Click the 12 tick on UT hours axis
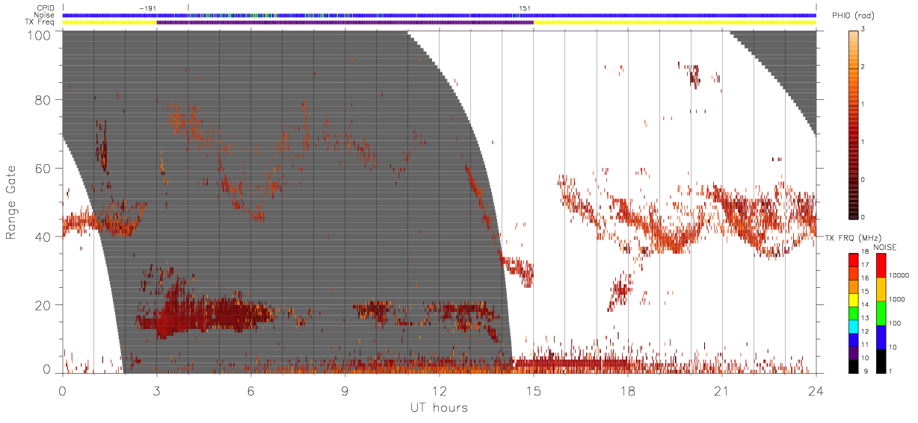Screen dimensions: 918x423 point(440,390)
